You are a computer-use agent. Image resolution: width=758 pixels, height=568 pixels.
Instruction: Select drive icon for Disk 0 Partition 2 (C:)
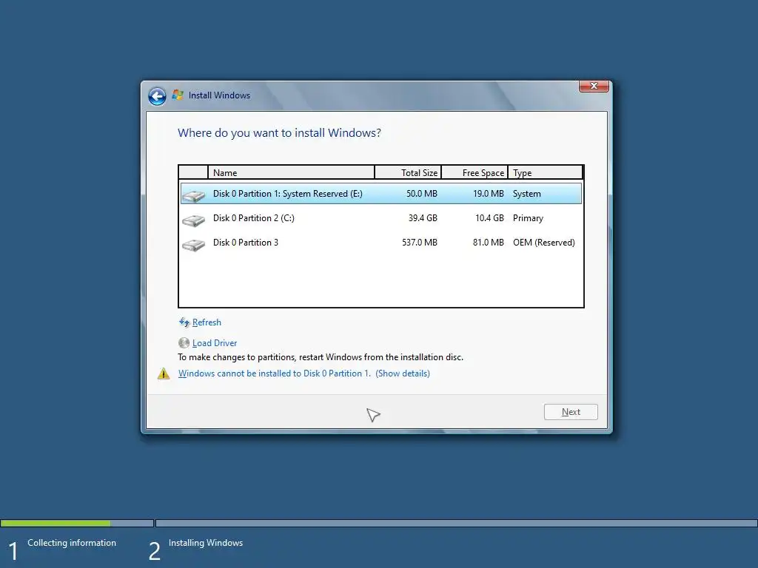click(193, 220)
